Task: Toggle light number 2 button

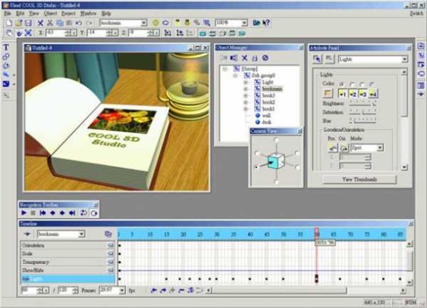Action: [x=352, y=94]
